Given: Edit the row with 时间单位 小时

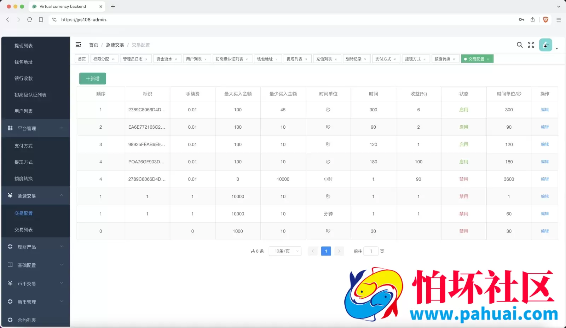Looking at the screenshot, I should (x=545, y=179).
